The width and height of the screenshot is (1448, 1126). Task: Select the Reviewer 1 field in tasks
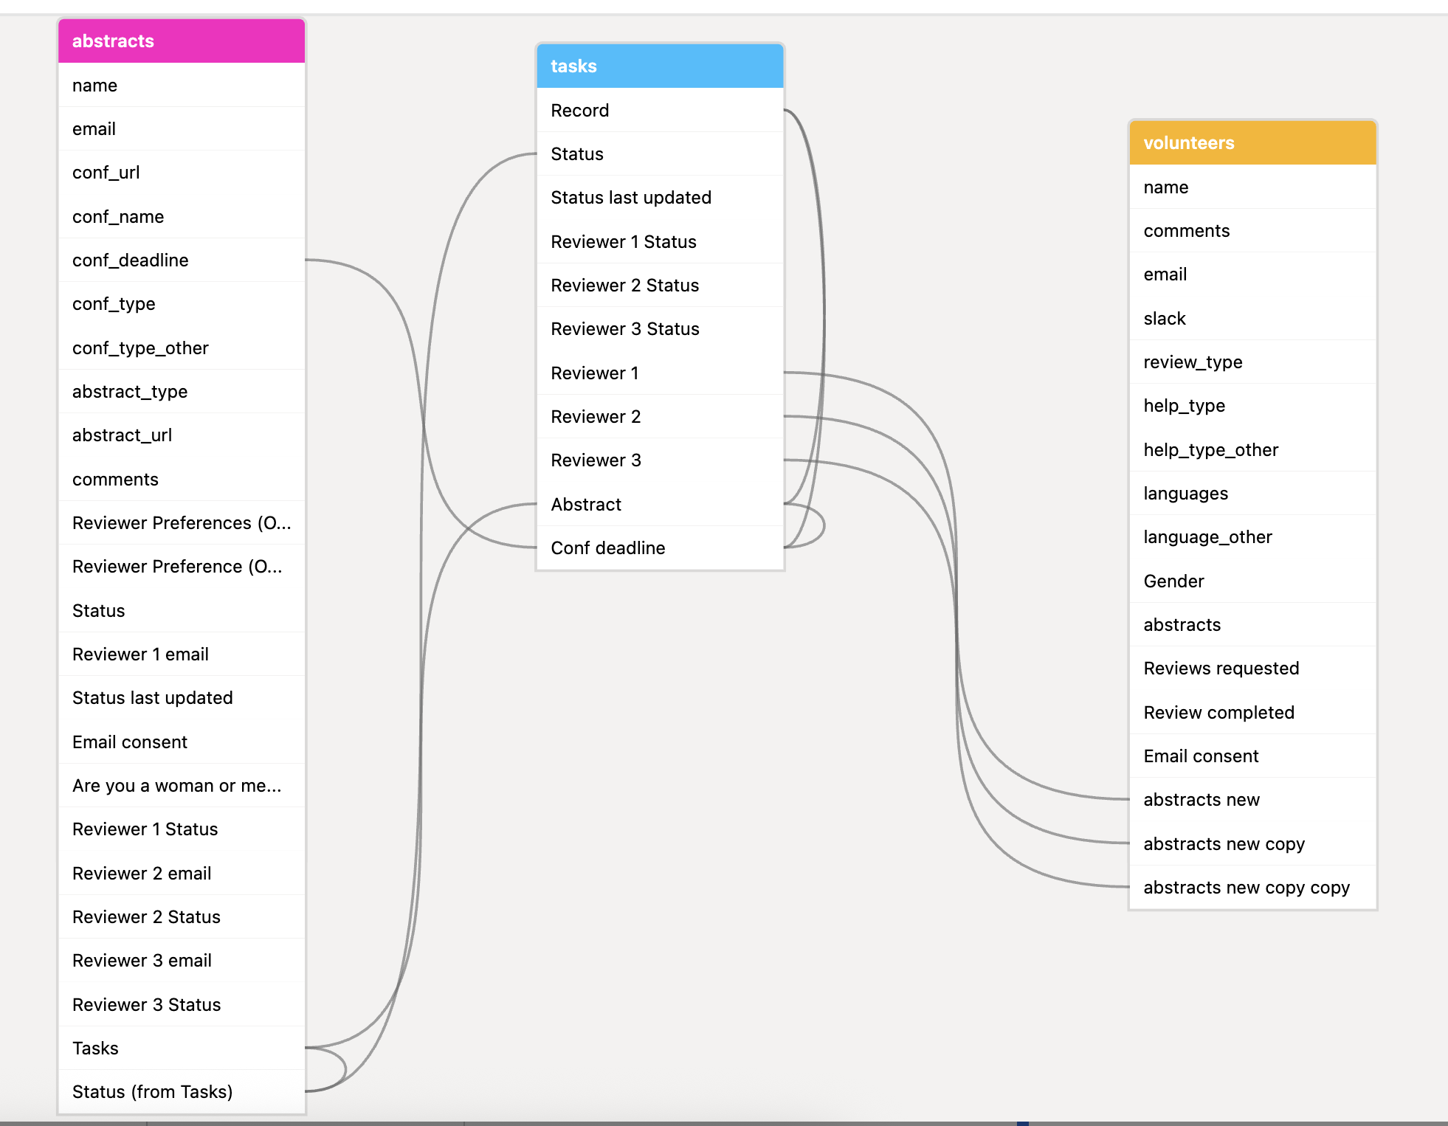tap(660, 373)
